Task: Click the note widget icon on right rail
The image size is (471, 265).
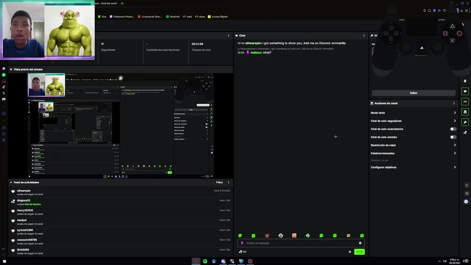Action: (x=465, y=81)
